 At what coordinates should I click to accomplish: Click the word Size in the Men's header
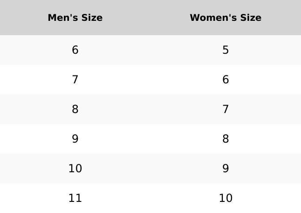click(92, 18)
